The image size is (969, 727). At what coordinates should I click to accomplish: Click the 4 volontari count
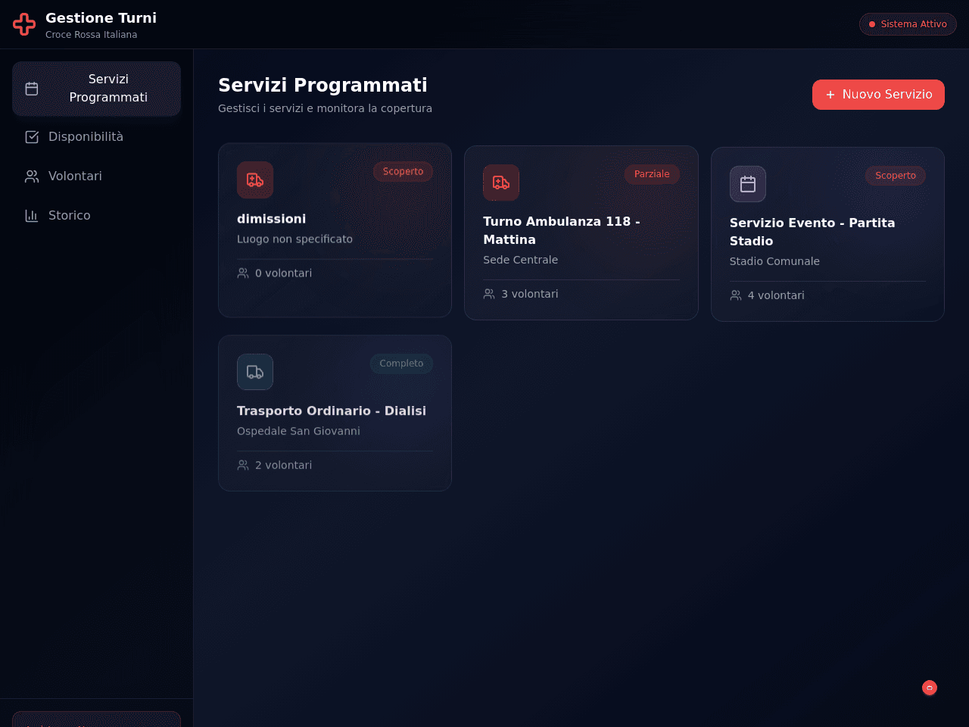pyautogui.click(x=776, y=295)
